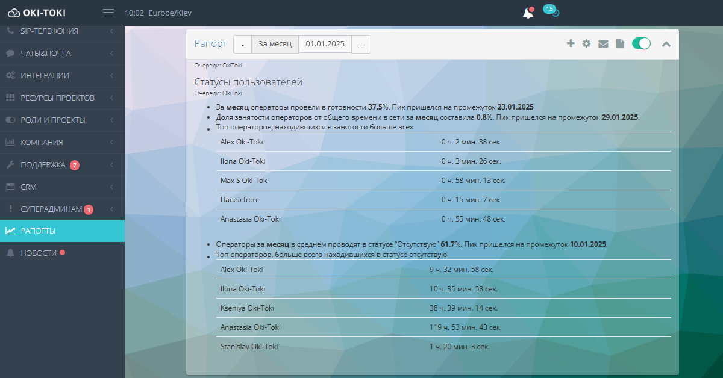This screenshot has width=723, height=378.
Task: Click the red 7 badge on Поддержка
Action: 75,165
